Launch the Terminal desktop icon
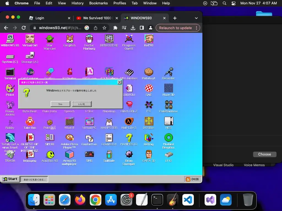The height and width of the screenshot is (211, 282). click(x=10, y=74)
